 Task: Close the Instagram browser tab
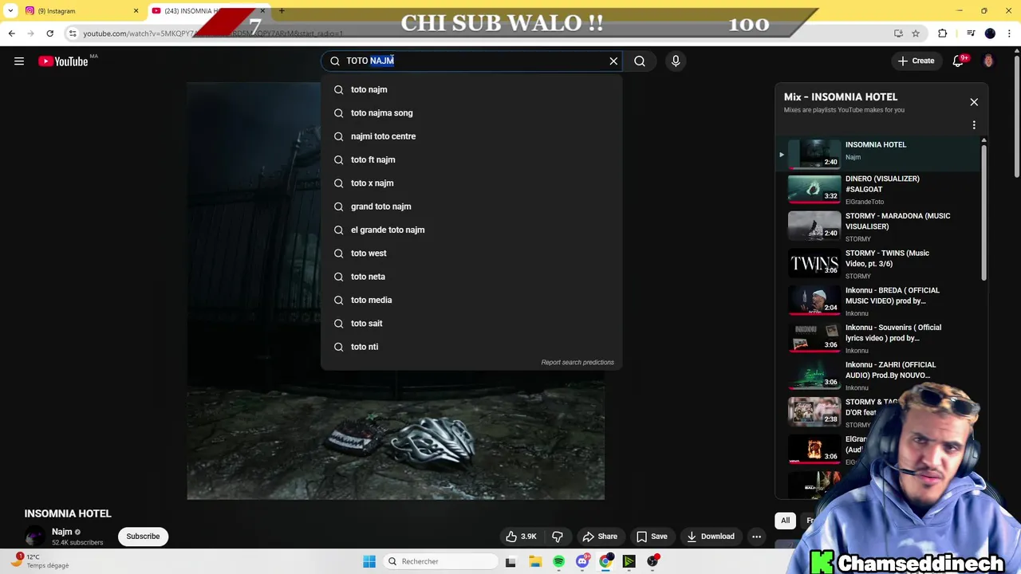pyautogui.click(x=136, y=11)
